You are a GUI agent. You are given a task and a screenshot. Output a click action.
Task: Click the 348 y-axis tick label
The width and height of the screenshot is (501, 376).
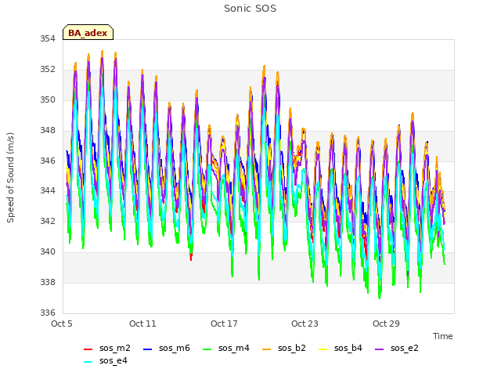tap(47, 130)
